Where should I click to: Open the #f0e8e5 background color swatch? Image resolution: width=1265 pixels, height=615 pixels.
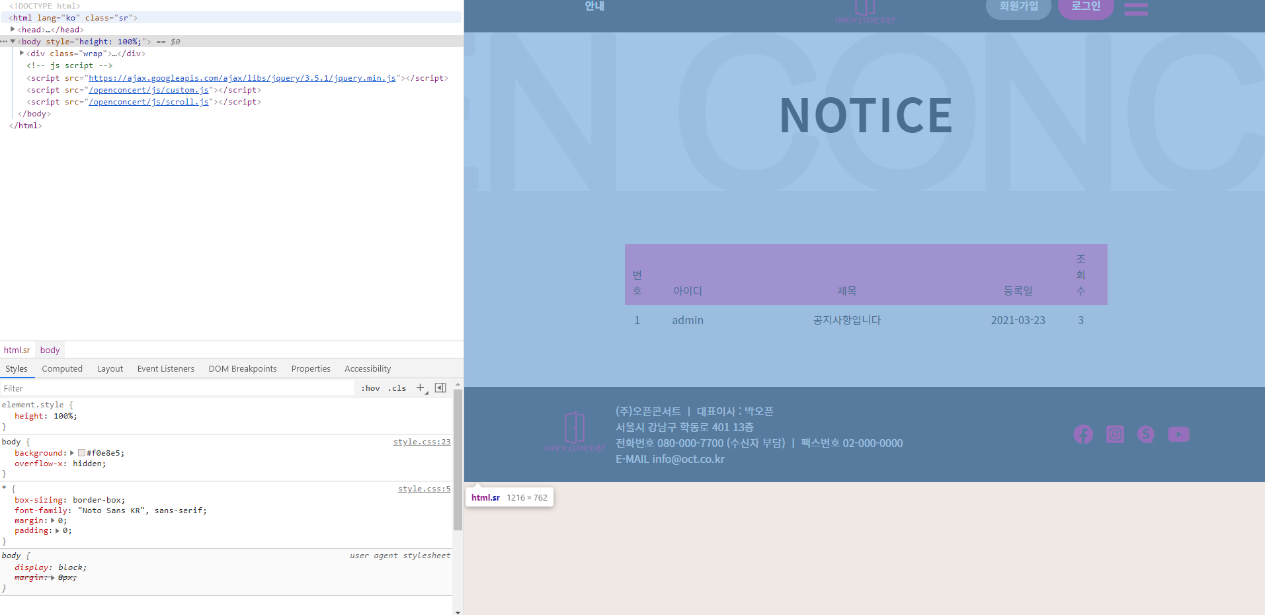[81, 453]
